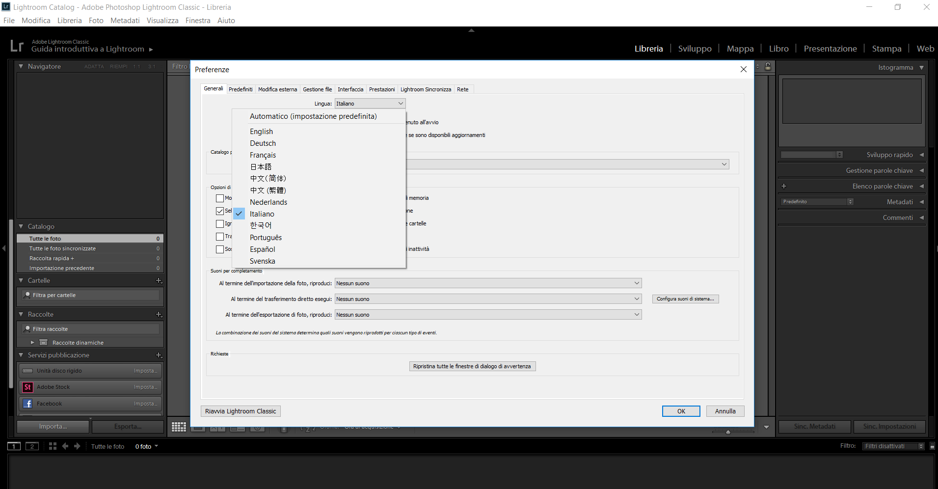Close the Preferenze dialog
938x489 pixels.
(744, 69)
